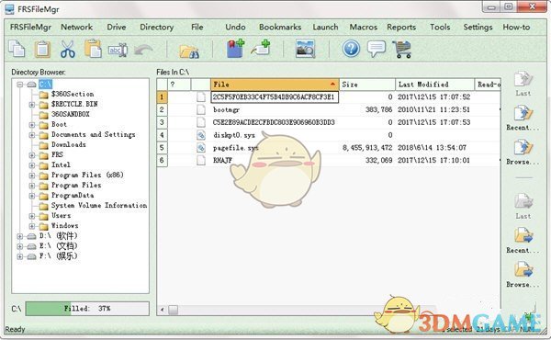Select the $360Section folder
Screen dimensions: 551x340
[x=73, y=95]
